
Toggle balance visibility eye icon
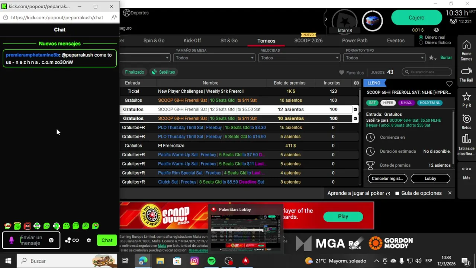(x=436, y=30)
